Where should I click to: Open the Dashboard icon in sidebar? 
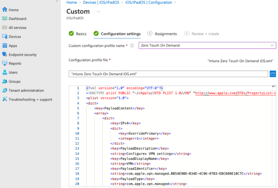tap(5, 18)
